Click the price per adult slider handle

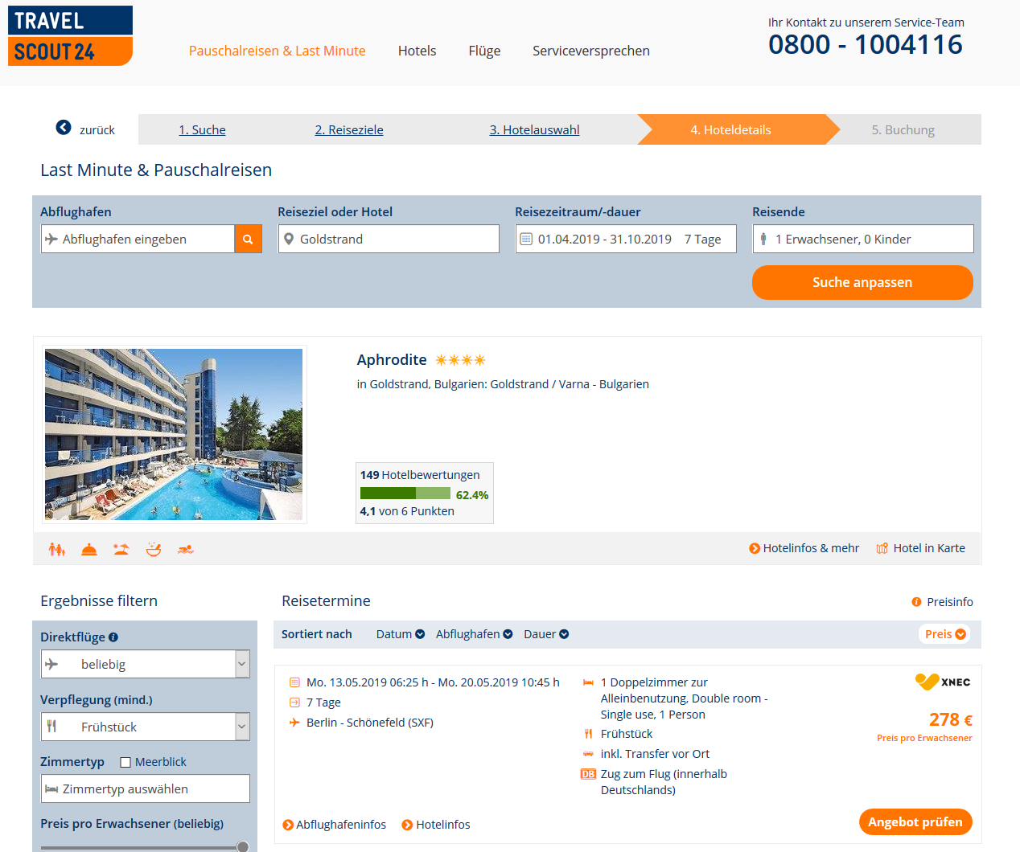[x=242, y=846]
